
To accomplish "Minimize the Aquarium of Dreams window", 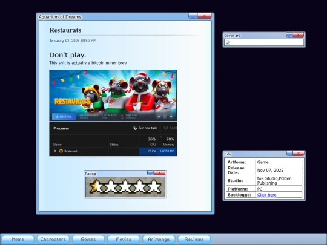I will 193,16.
